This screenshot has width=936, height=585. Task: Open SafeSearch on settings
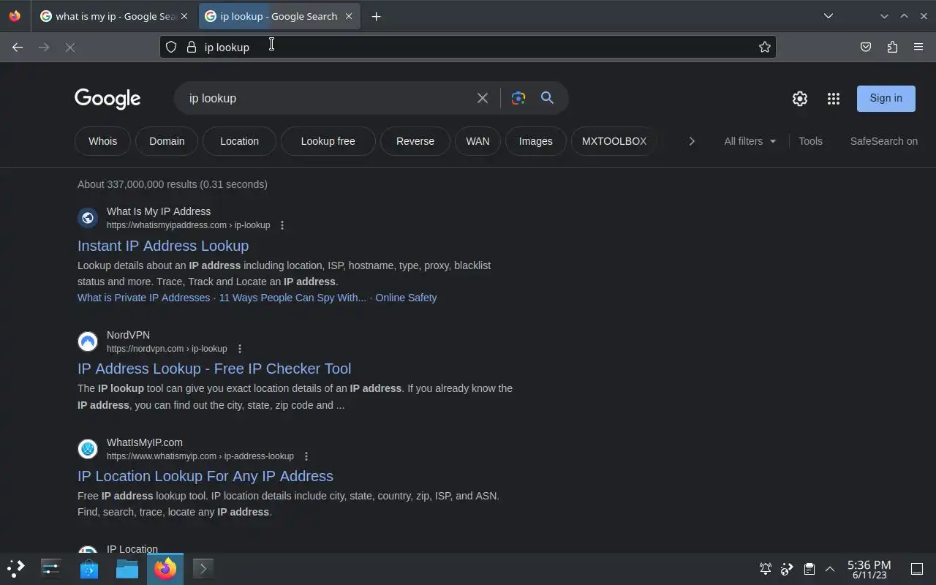click(x=883, y=141)
